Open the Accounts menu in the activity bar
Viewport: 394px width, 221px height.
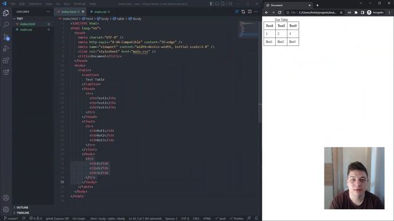[6, 198]
